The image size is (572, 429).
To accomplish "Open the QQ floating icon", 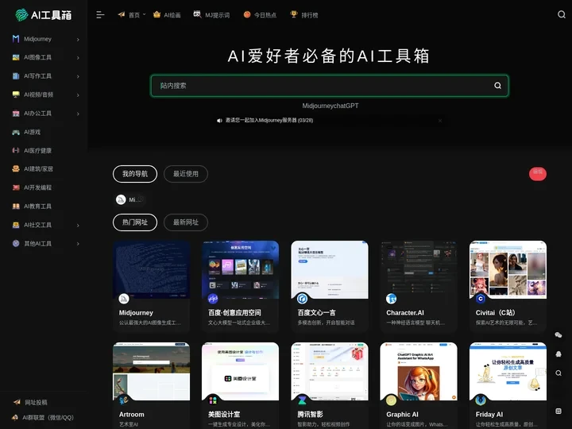I will click(x=558, y=354).
